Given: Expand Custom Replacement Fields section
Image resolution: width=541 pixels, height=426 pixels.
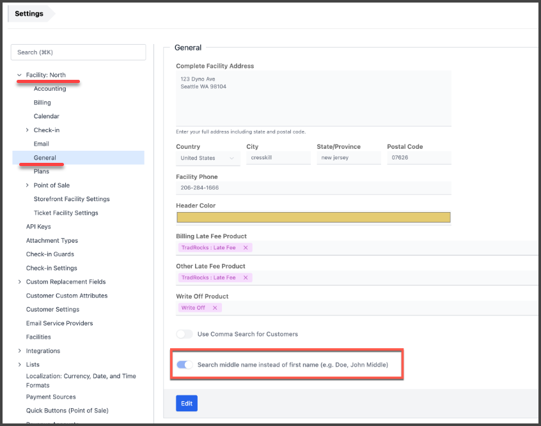Looking at the screenshot, I should pyautogui.click(x=20, y=282).
